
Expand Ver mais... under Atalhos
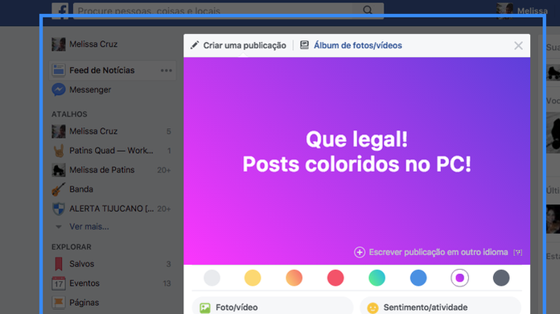[x=89, y=226]
